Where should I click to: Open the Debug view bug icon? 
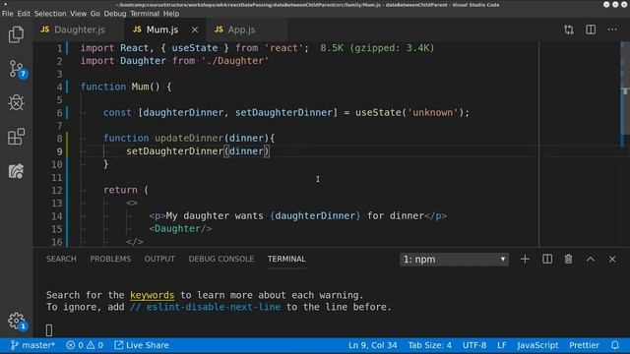[16, 102]
